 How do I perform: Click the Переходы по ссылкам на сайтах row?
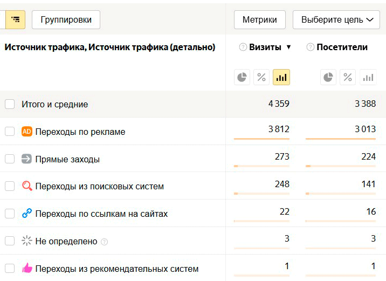[101, 214]
